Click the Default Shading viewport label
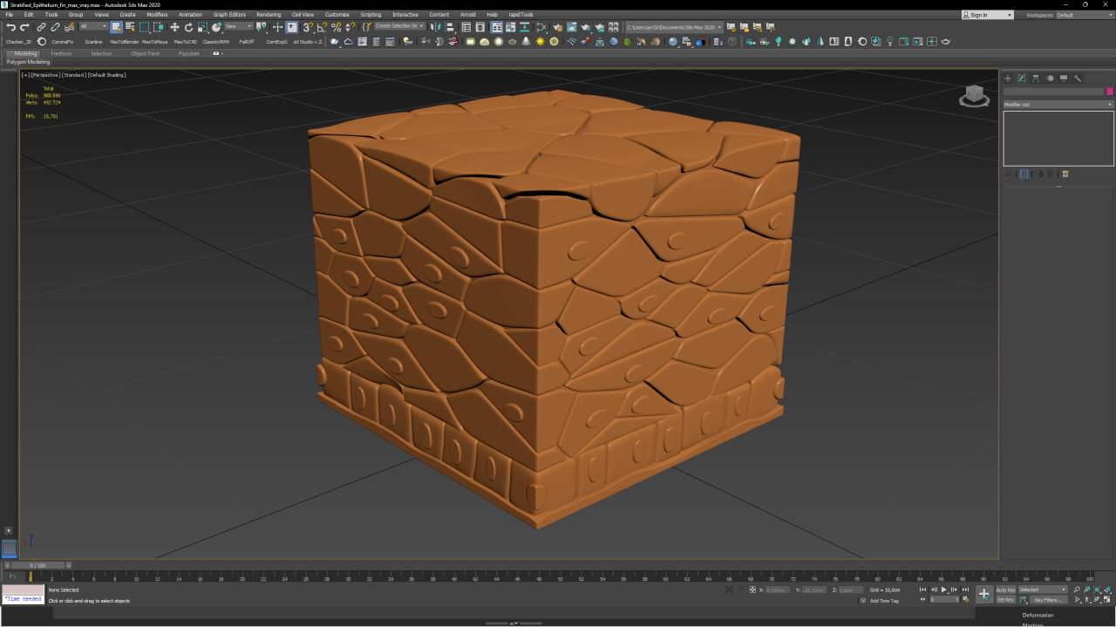Viewport: 1116px width, 627px height. (106, 75)
